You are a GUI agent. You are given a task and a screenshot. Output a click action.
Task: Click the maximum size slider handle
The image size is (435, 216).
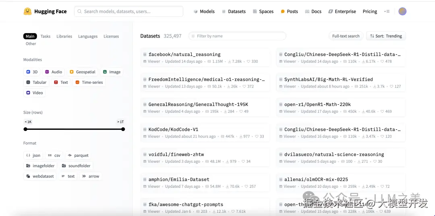(123, 129)
